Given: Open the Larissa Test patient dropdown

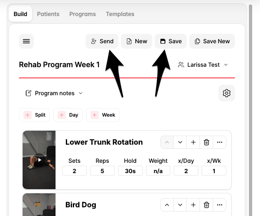Looking at the screenshot, I should click(x=203, y=65).
